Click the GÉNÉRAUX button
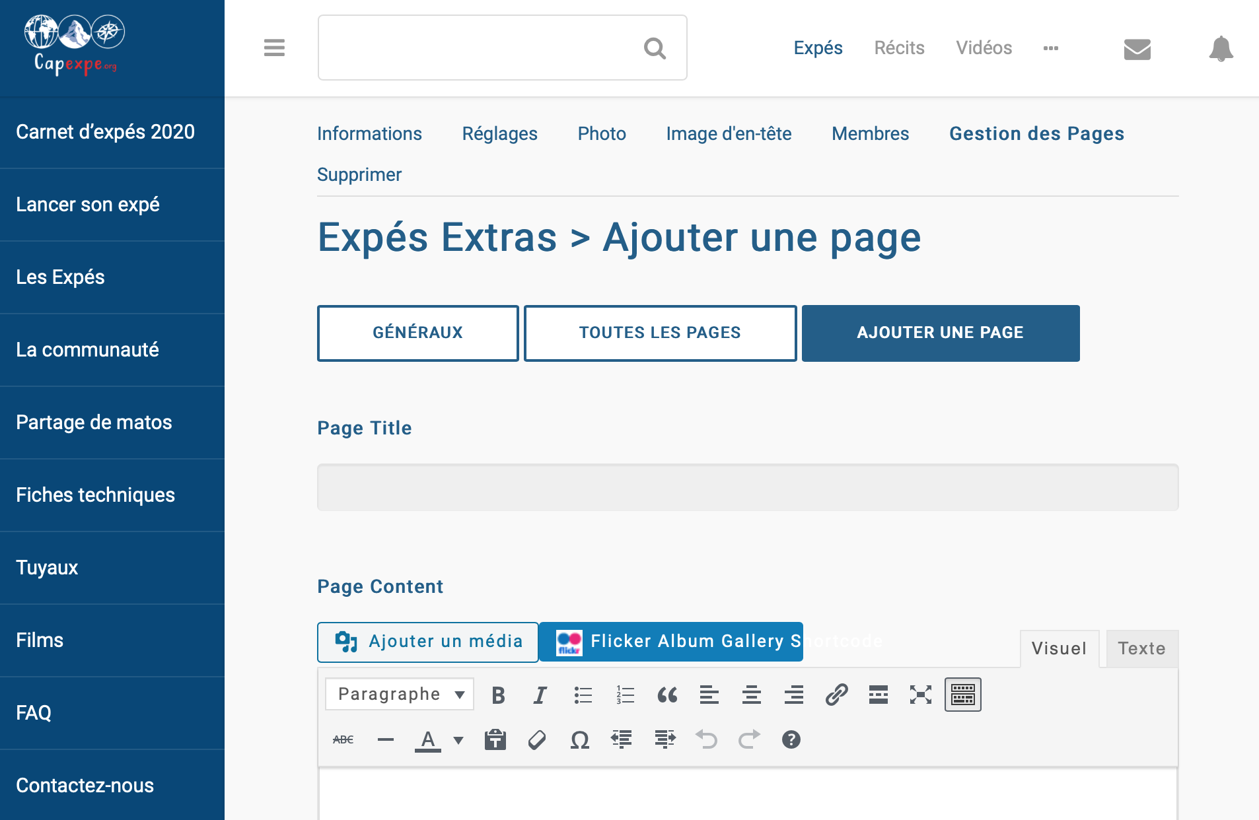Screen dimensions: 1259x820 pyautogui.click(x=418, y=333)
